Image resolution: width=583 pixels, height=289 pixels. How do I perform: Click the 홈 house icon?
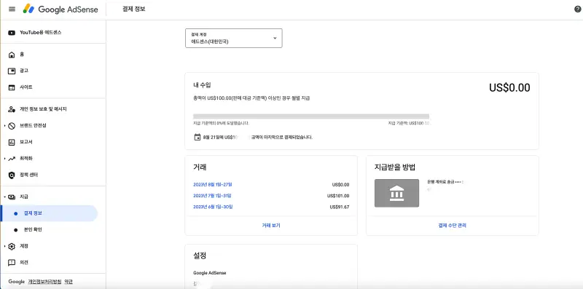click(x=12, y=55)
